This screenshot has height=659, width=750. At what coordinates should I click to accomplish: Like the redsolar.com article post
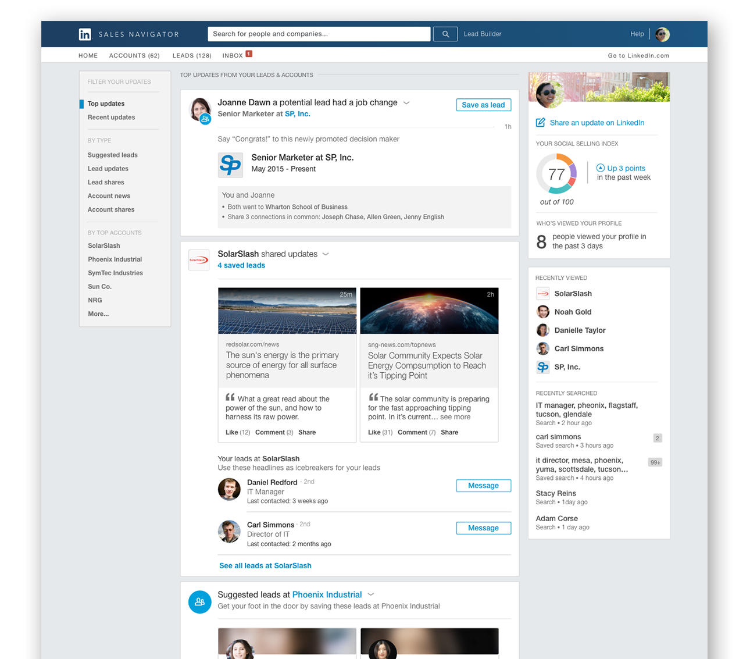231,433
